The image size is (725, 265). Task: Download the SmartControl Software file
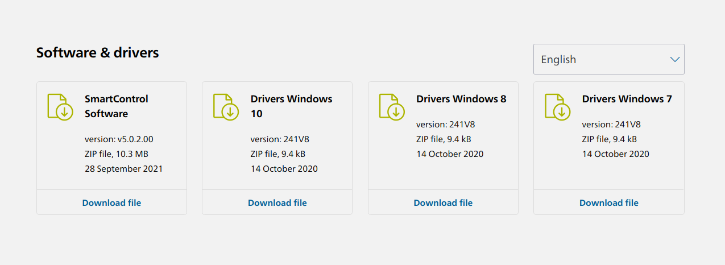tap(111, 202)
